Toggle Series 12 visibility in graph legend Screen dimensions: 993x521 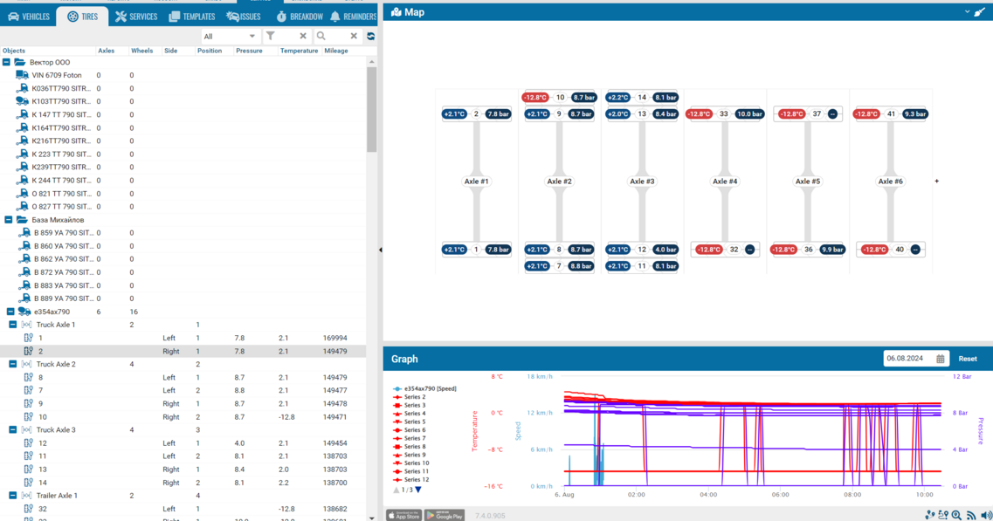[417, 480]
